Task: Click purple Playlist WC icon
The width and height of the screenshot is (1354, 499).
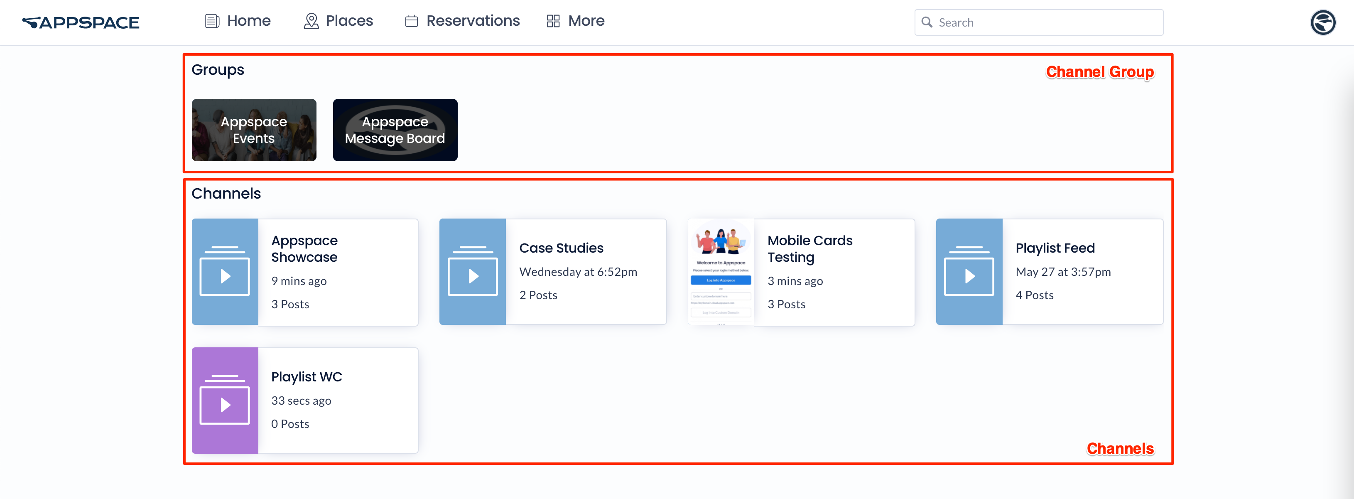Action: coord(225,400)
